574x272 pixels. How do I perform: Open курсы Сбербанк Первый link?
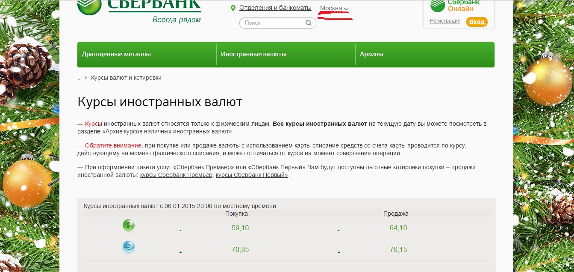pyautogui.click(x=252, y=175)
